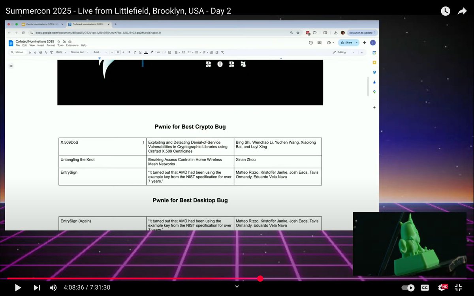This screenshot has height=296, width=474.
Task: Toggle the autoplay switch
Action: tap(408, 288)
